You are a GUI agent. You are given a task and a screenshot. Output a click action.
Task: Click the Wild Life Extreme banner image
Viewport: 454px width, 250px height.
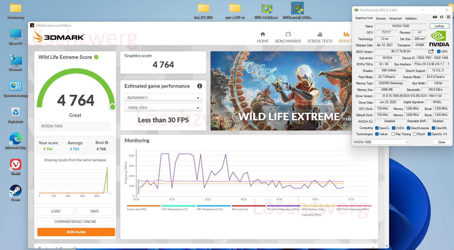[281, 91]
